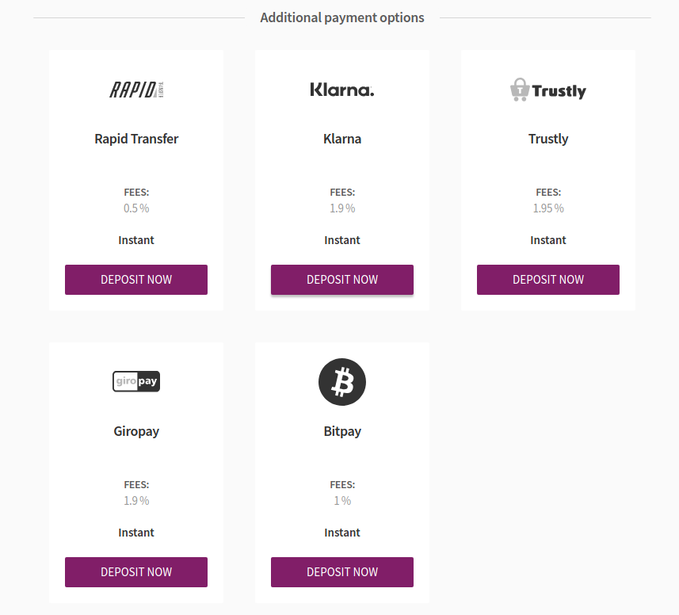The height and width of the screenshot is (615, 679).
Task: Select the Trustly payment name
Action: [x=547, y=139]
